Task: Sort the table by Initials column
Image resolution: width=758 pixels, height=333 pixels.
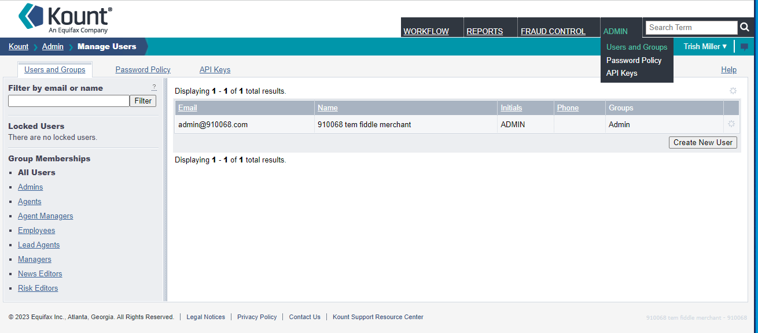Action: [512, 108]
